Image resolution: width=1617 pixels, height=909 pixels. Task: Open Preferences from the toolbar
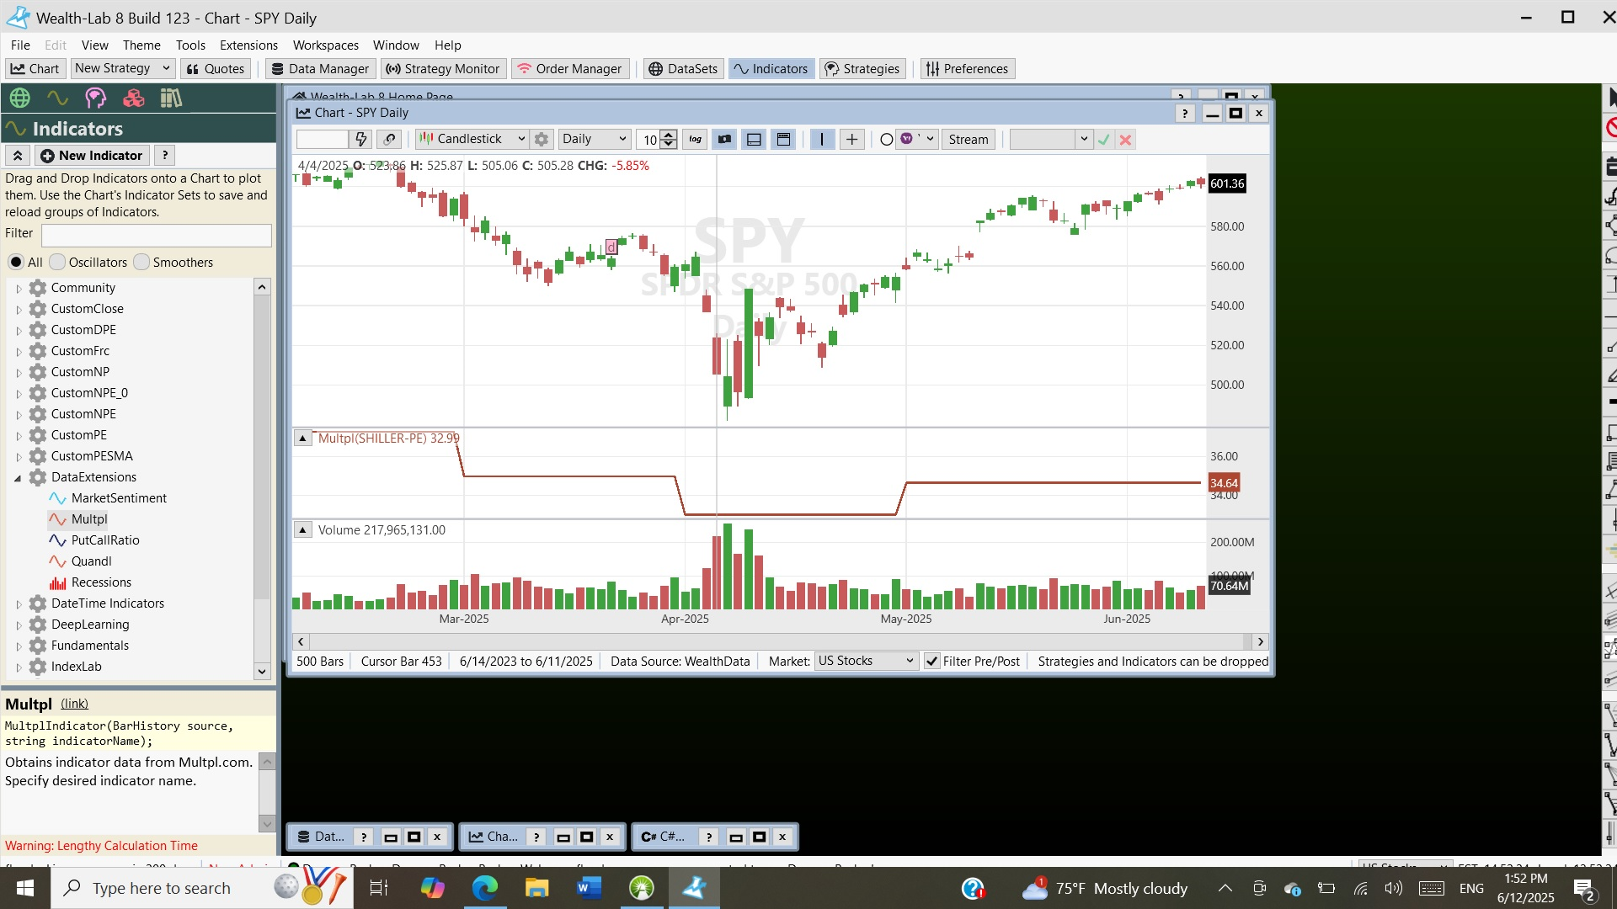(967, 69)
